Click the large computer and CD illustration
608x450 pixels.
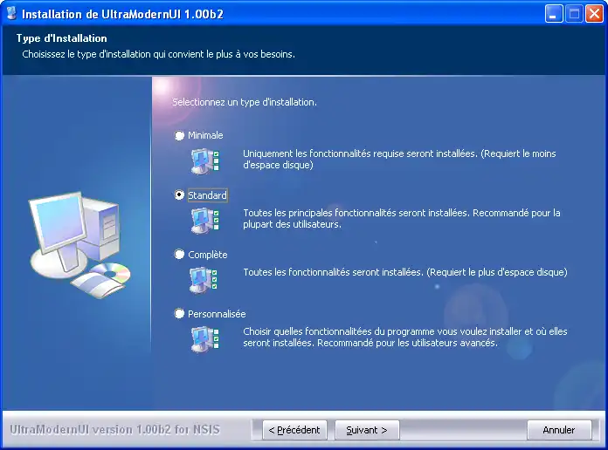coord(79,245)
